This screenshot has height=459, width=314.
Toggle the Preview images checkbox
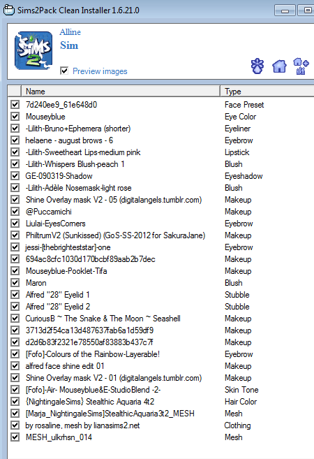pyautogui.click(x=64, y=71)
